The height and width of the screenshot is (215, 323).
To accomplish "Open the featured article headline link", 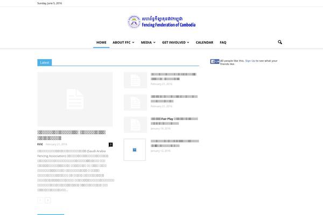I will (72, 135).
